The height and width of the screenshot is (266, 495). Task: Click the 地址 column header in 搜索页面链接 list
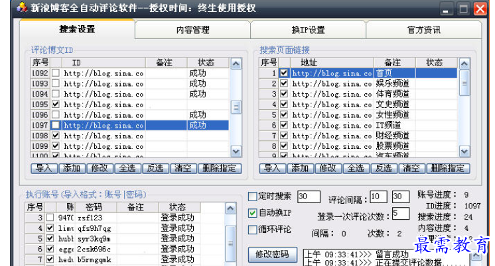[x=332, y=63]
